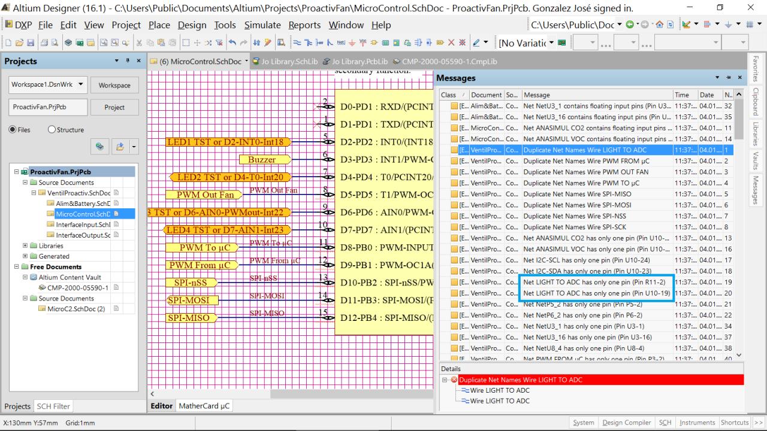Screen dimensions: 767x431
Task: Click the Workspace button
Action: coord(114,85)
